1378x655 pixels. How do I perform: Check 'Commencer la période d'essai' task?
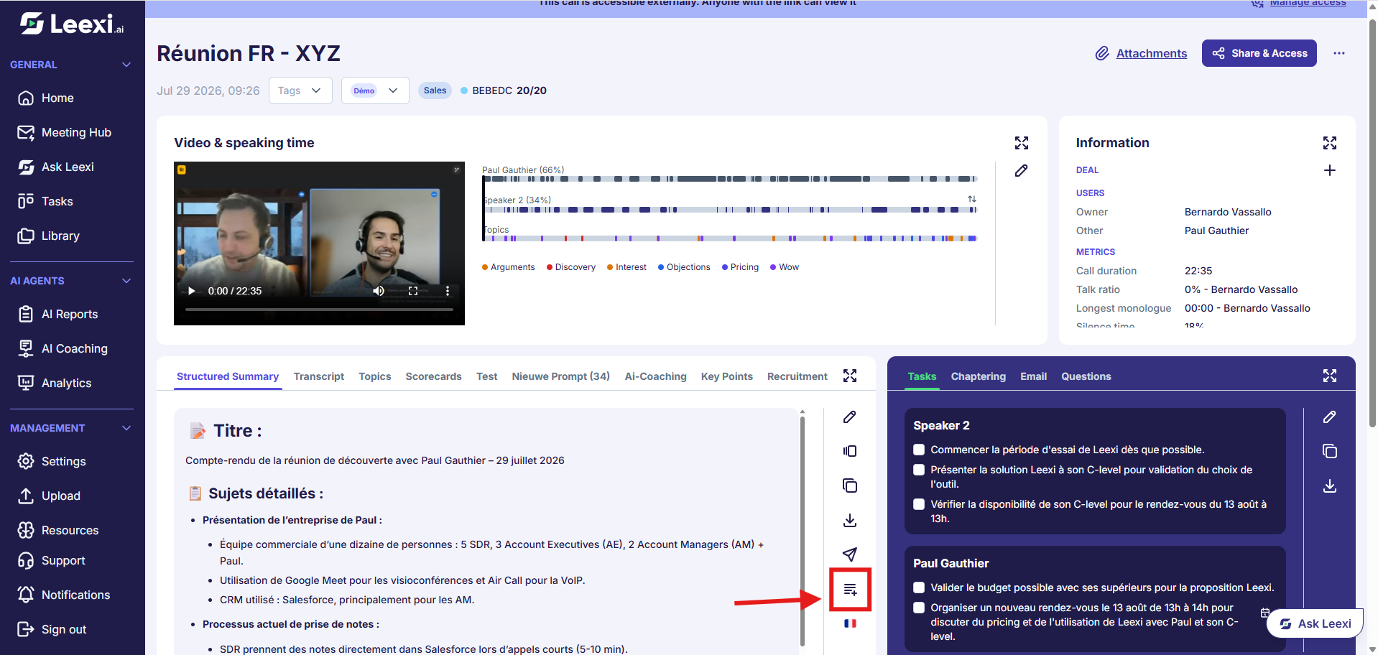click(x=918, y=450)
